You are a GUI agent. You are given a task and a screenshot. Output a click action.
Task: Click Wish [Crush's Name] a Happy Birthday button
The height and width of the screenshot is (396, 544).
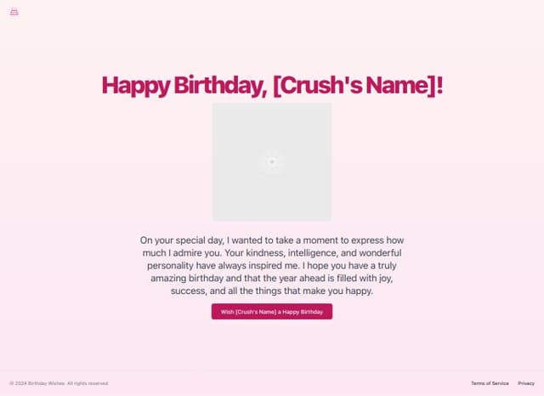click(272, 311)
